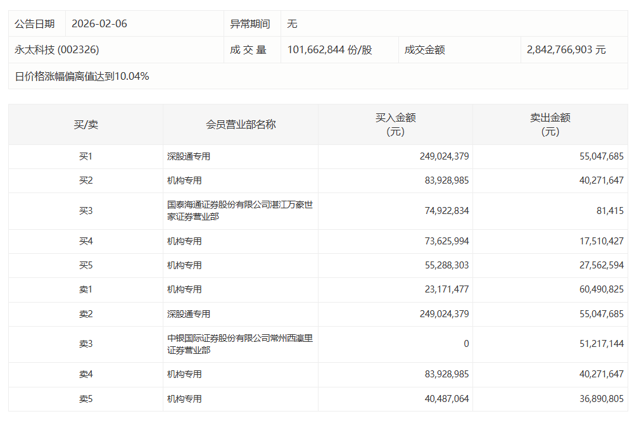The height and width of the screenshot is (421, 639).
Task: Open 国泰海通证券 湛江万豪世家 branch name
Action: click(239, 211)
